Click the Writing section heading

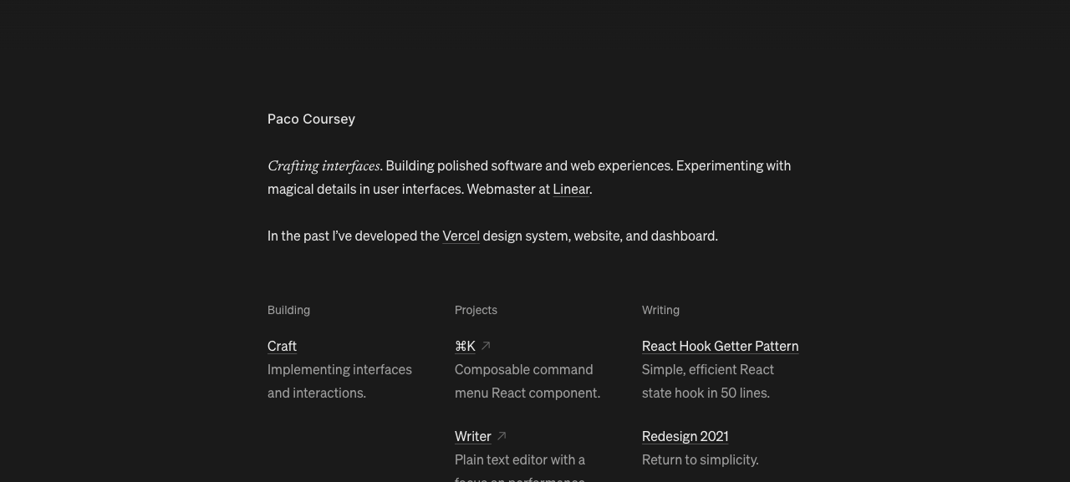click(660, 310)
